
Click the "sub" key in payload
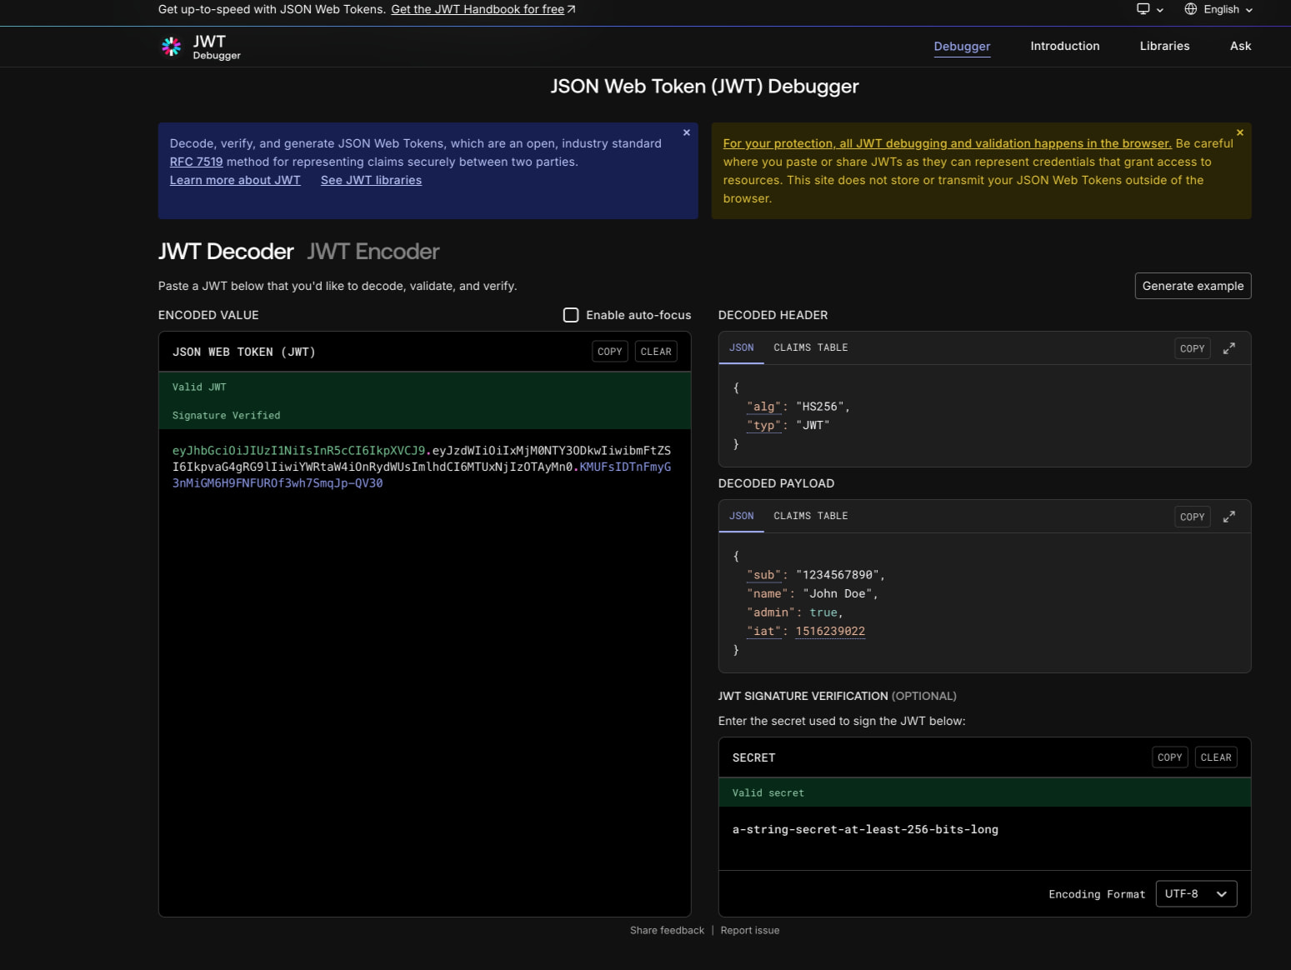(763, 575)
